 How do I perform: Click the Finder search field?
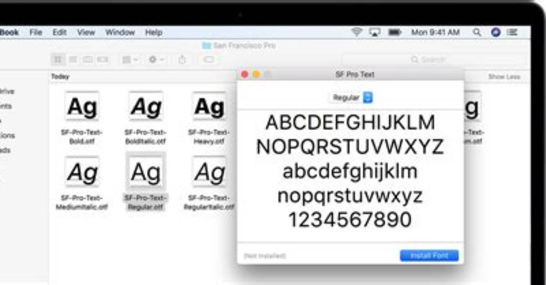pos(433,60)
